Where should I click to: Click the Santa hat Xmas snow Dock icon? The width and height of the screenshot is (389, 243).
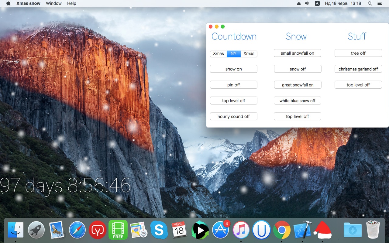tap(323, 230)
